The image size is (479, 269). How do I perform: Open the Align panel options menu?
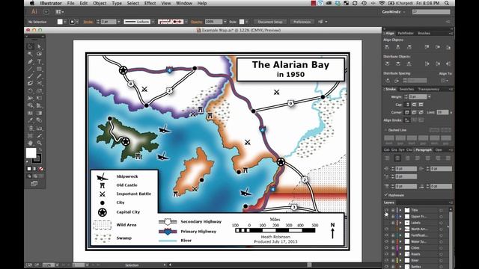pyautogui.click(x=451, y=33)
